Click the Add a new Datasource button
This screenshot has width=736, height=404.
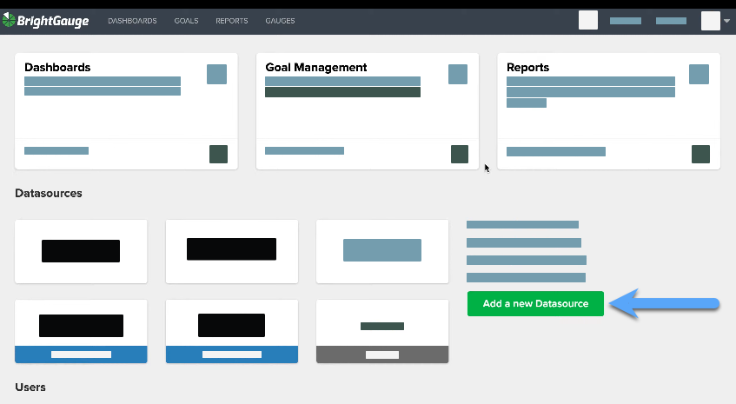[x=535, y=304]
